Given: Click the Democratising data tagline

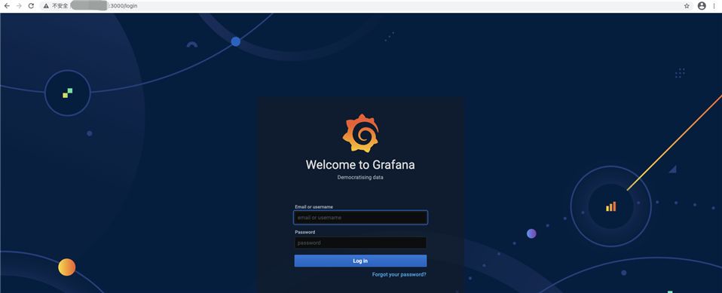Looking at the screenshot, I should (360, 177).
